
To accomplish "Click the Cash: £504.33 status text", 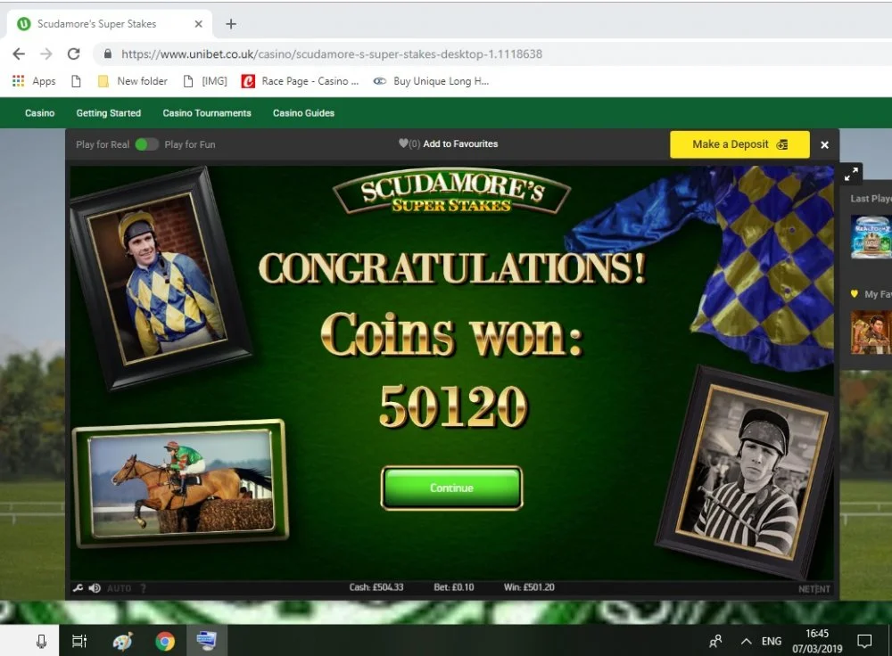I will click(x=376, y=587).
